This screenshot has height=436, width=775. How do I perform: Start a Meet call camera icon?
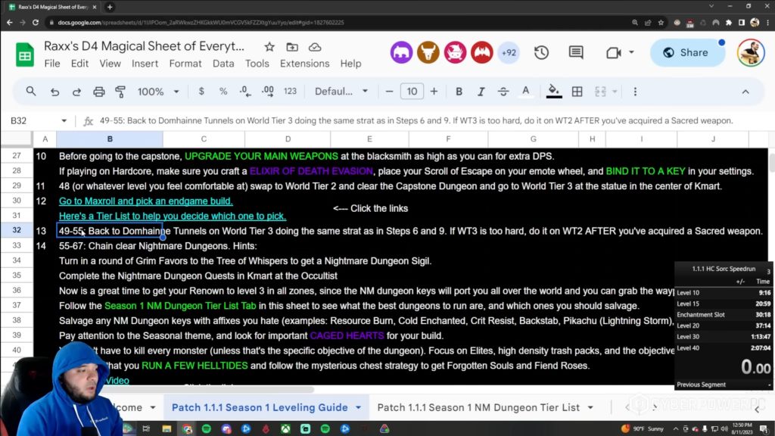click(613, 52)
